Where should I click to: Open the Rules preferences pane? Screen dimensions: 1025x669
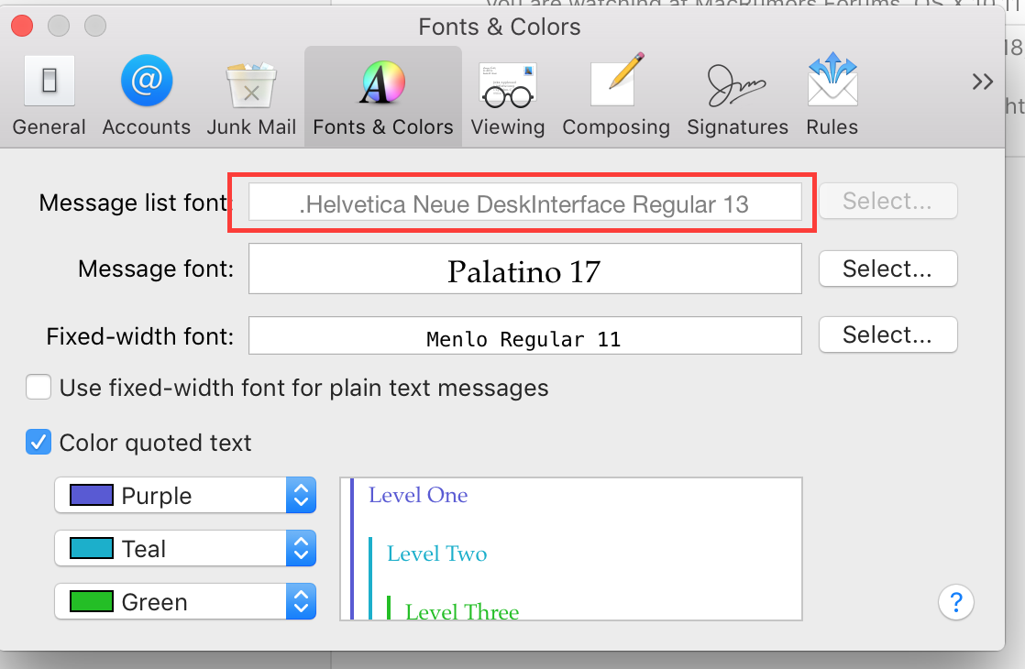pos(832,95)
